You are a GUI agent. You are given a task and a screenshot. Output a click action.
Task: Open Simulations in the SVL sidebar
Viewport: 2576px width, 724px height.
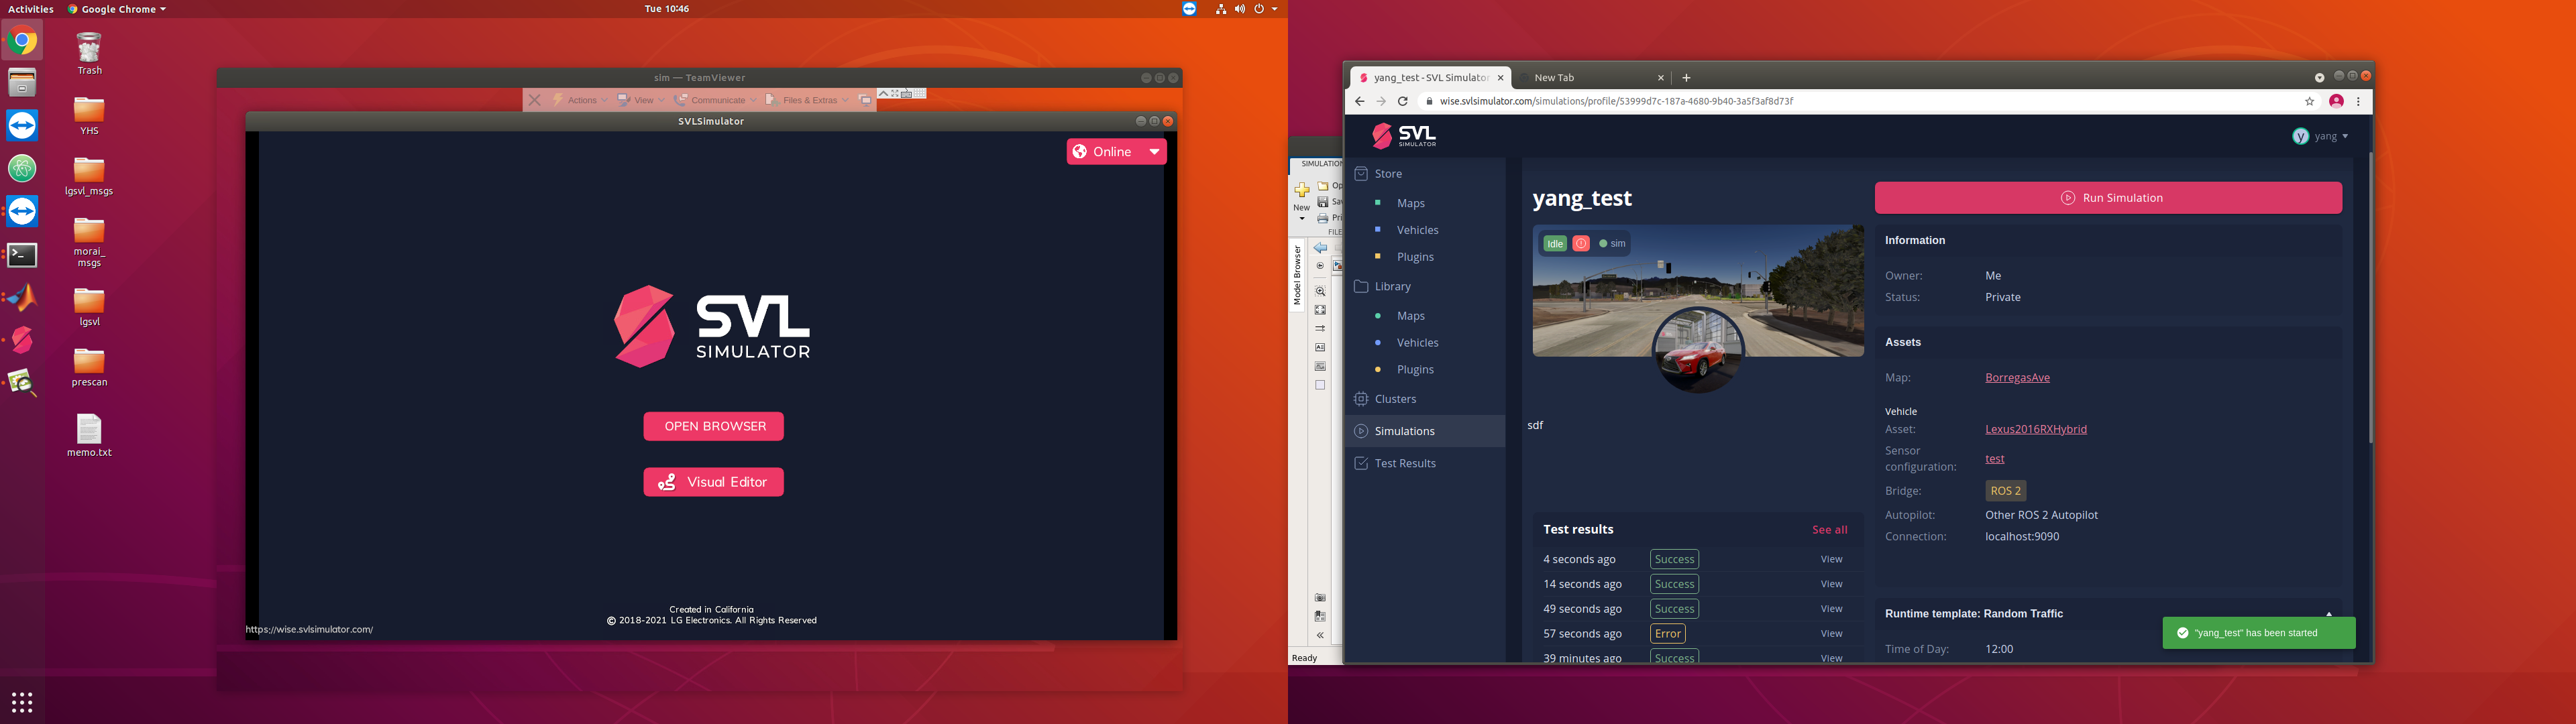click(1425, 431)
